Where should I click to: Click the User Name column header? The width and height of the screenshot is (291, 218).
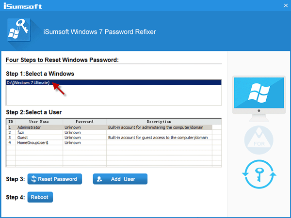coord(39,122)
